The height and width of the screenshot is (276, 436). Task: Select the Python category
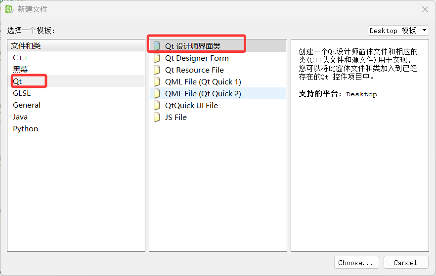coord(76,129)
